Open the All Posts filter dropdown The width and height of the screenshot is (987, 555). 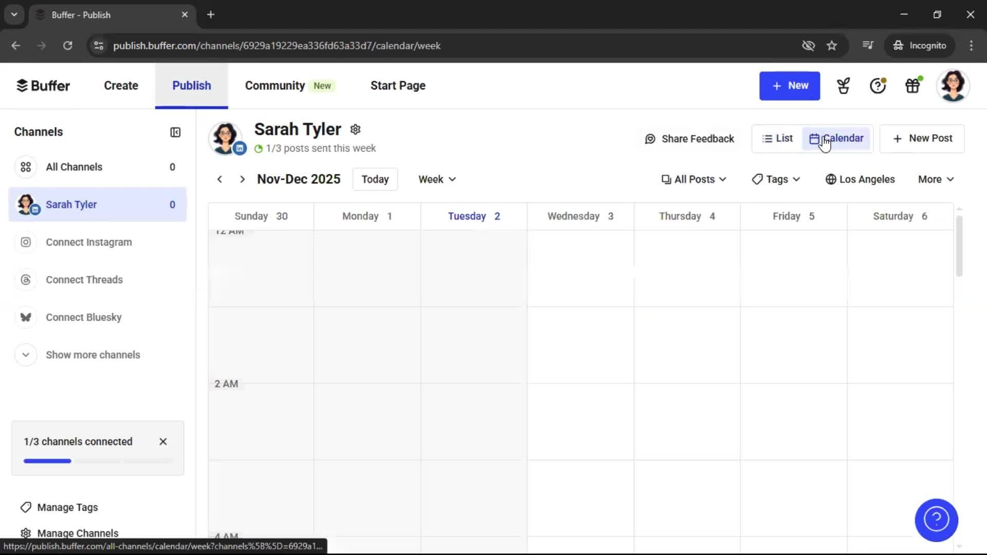[x=694, y=179]
